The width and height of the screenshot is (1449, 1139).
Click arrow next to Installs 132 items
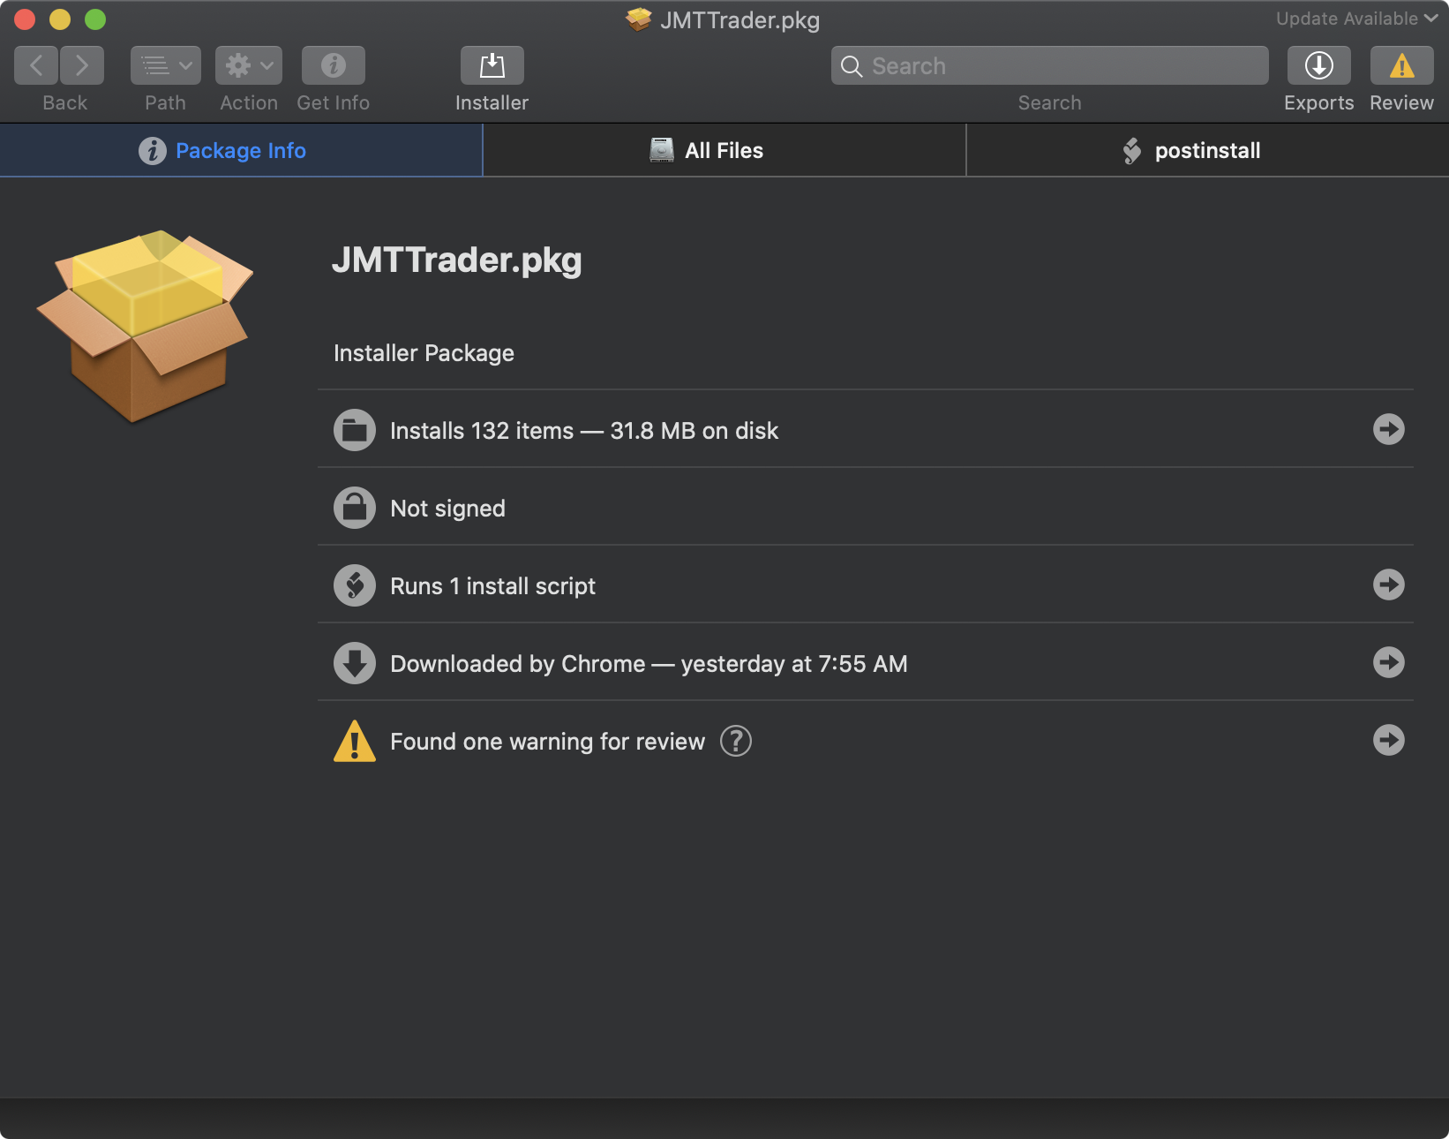(1389, 429)
